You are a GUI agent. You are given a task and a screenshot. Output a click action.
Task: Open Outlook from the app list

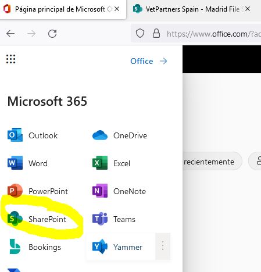point(33,135)
